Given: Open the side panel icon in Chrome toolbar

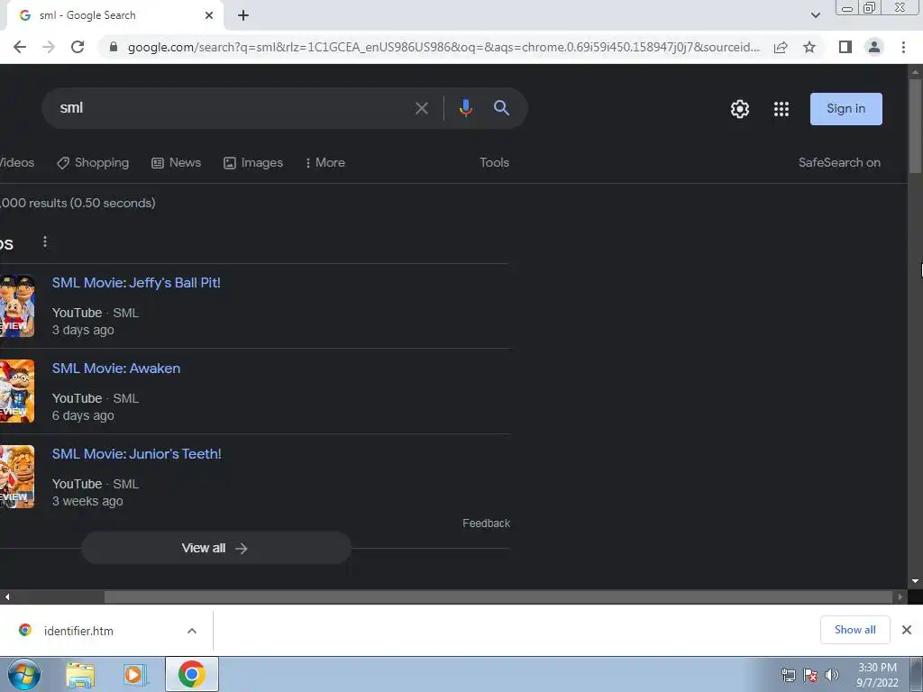Looking at the screenshot, I should tap(845, 47).
